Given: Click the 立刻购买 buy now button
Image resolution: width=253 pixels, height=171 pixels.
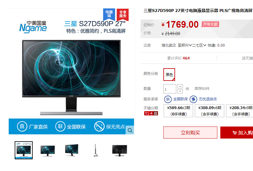Looking at the screenshot, I should pyautogui.click(x=190, y=133).
